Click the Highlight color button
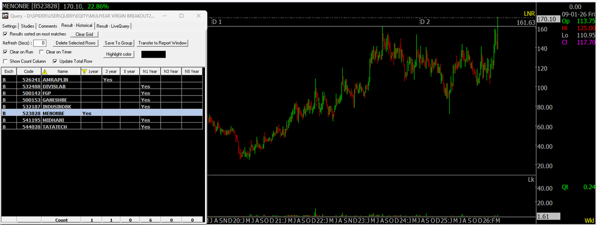The height and width of the screenshot is (225, 597). pos(118,54)
